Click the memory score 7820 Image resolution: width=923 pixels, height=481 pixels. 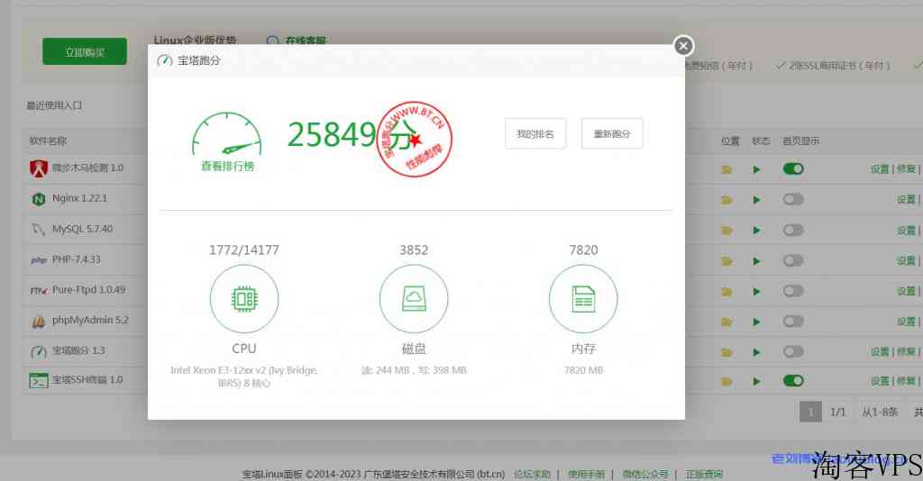tap(583, 250)
